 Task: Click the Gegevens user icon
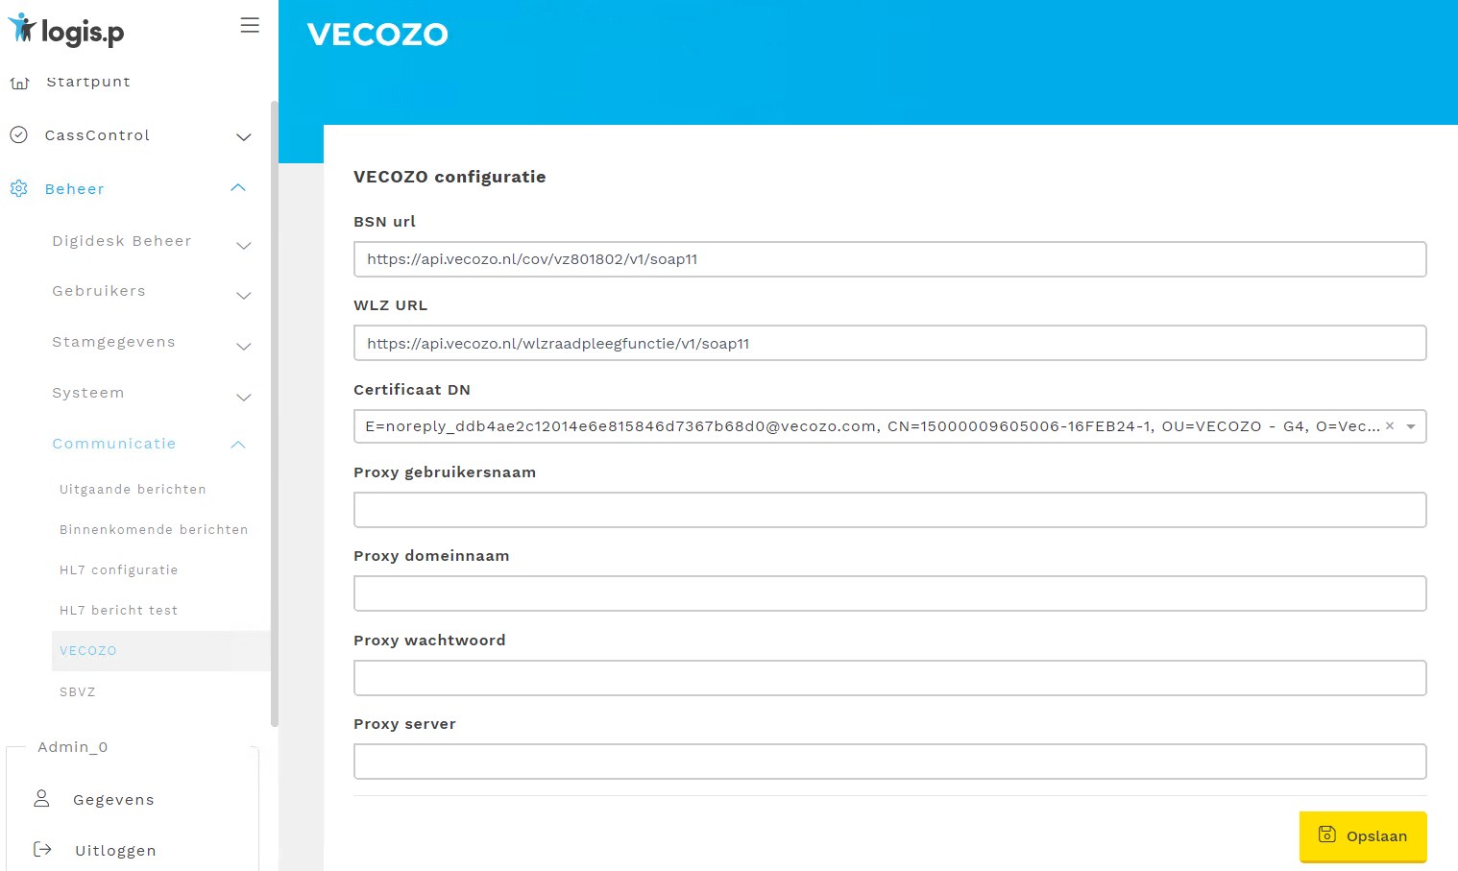(x=41, y=799)
